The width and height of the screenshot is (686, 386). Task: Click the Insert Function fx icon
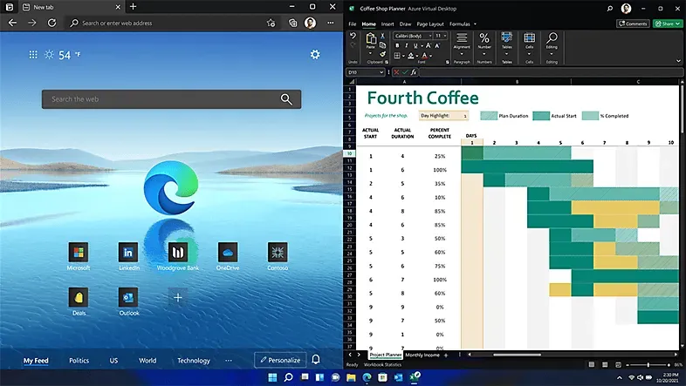(414, 72)
